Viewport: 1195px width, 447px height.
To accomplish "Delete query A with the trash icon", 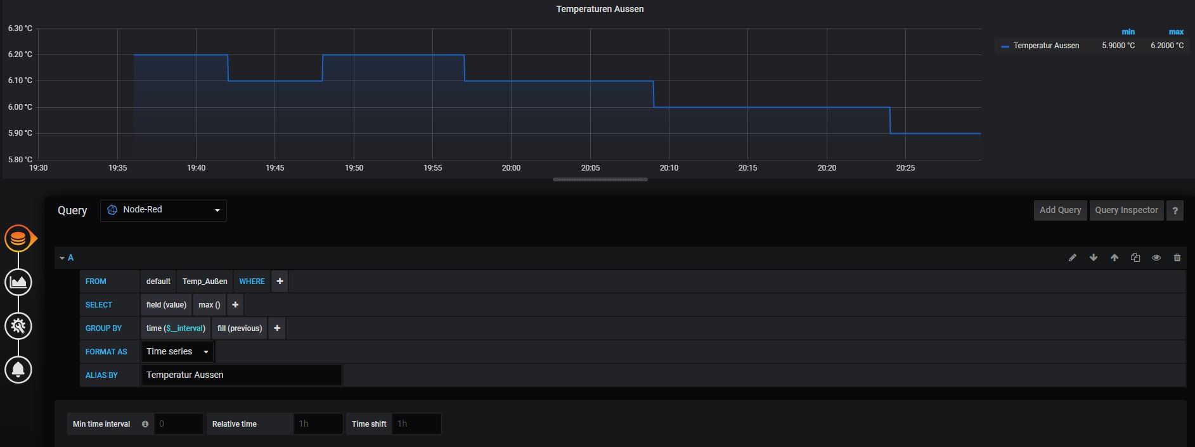I will tap(1177, 258).
